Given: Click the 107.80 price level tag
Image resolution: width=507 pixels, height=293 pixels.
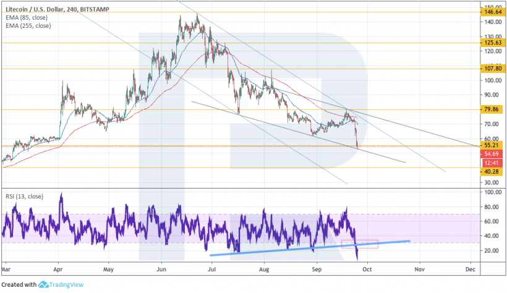Looking at the screenshot, I should pos(492,69).
